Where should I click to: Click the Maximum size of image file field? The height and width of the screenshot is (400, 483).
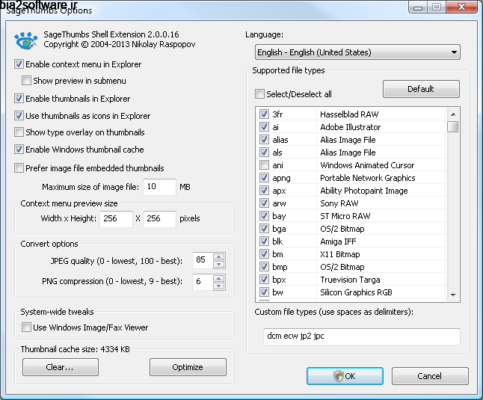click(159, 187)
